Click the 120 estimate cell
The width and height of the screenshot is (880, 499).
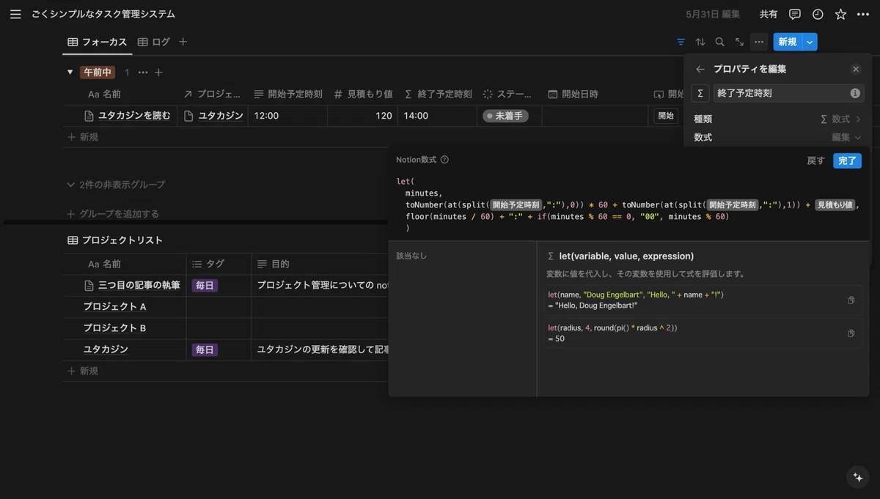(x=362, y=116)
